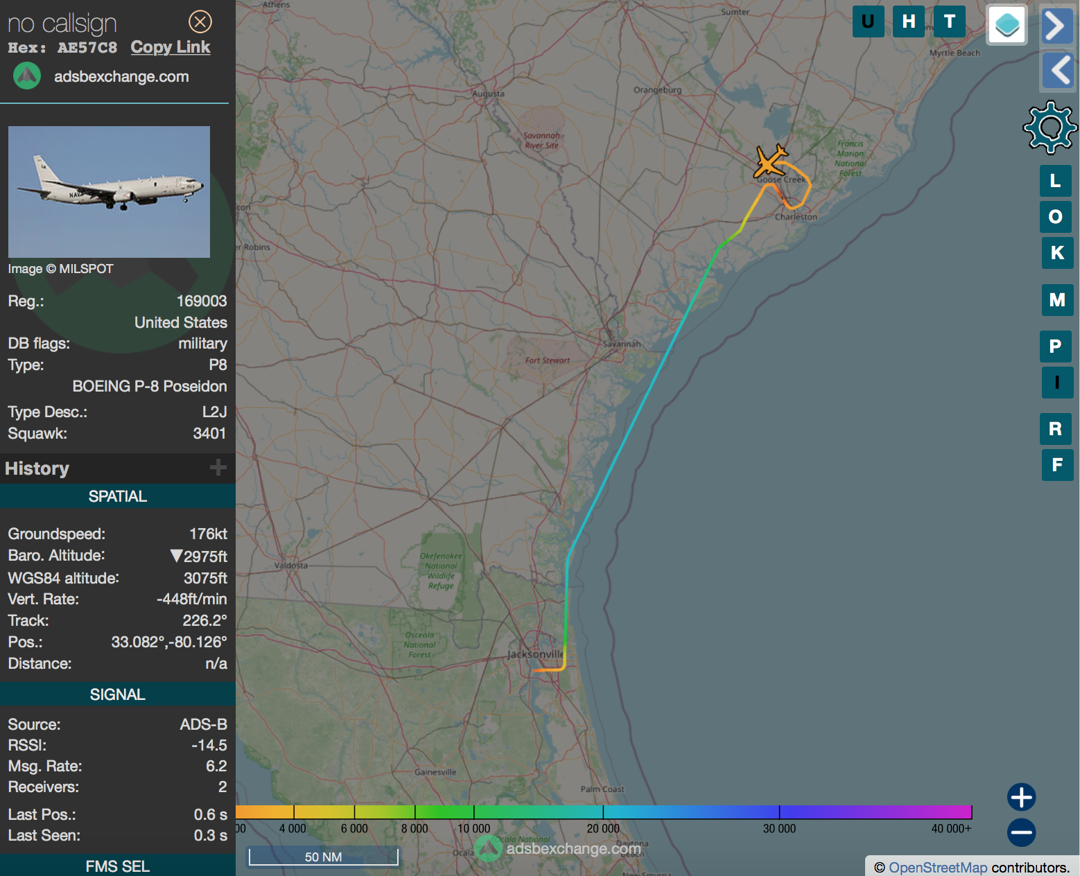Click the Copy Link link
Screen dimensions: 1080x876
(171, 47)
